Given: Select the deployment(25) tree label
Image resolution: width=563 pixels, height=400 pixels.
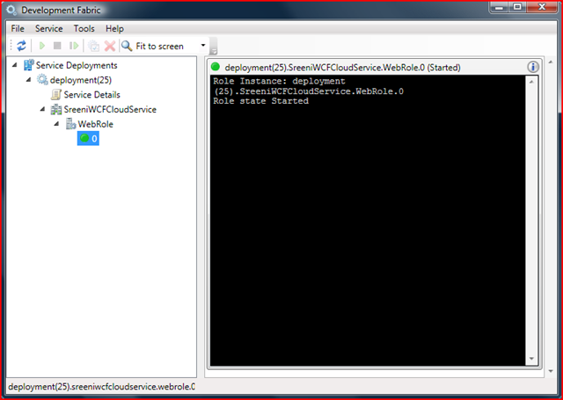Looking at the screenshot, I should [81, 80].
